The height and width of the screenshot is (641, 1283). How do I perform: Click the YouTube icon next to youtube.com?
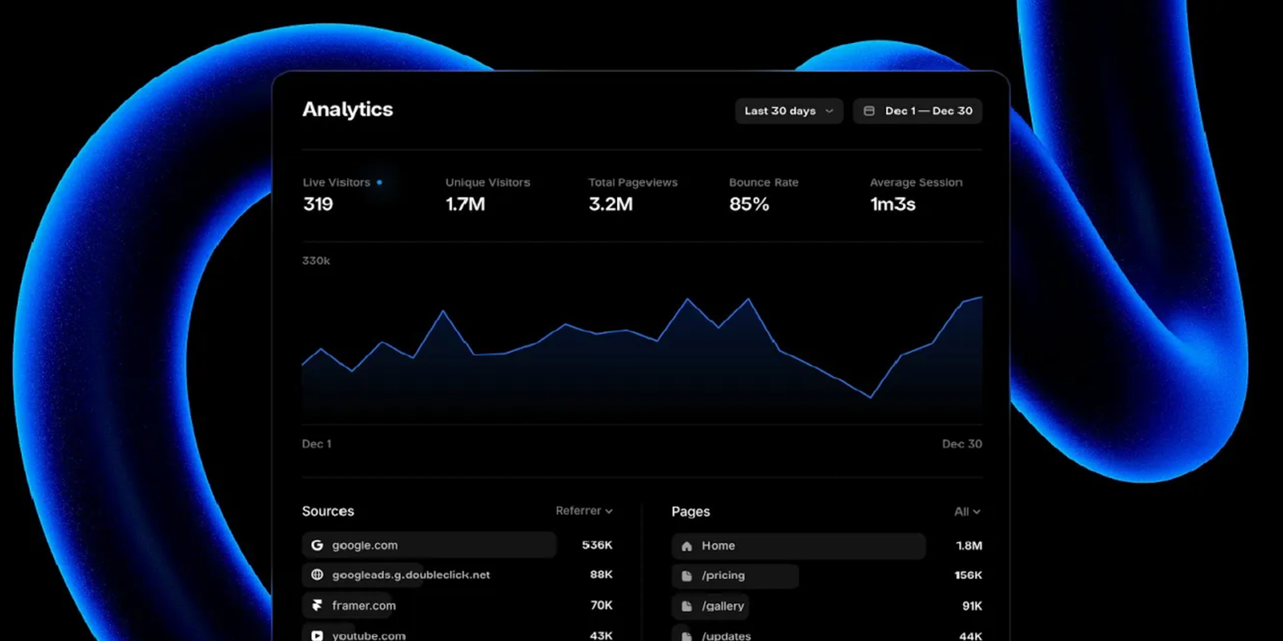click(317, 634)
